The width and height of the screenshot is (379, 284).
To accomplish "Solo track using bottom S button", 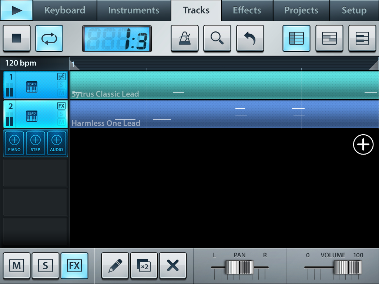I will coord(46,266).
